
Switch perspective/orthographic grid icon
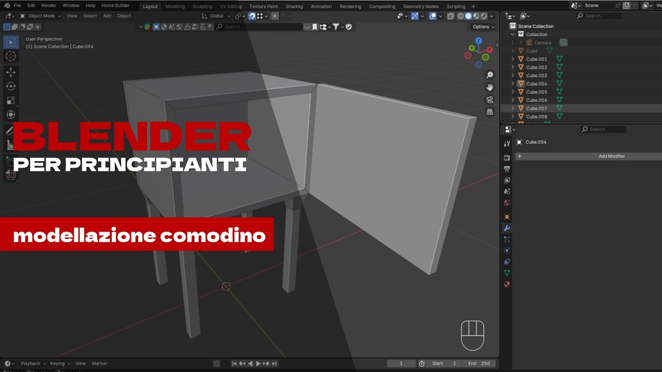point(490,112)
